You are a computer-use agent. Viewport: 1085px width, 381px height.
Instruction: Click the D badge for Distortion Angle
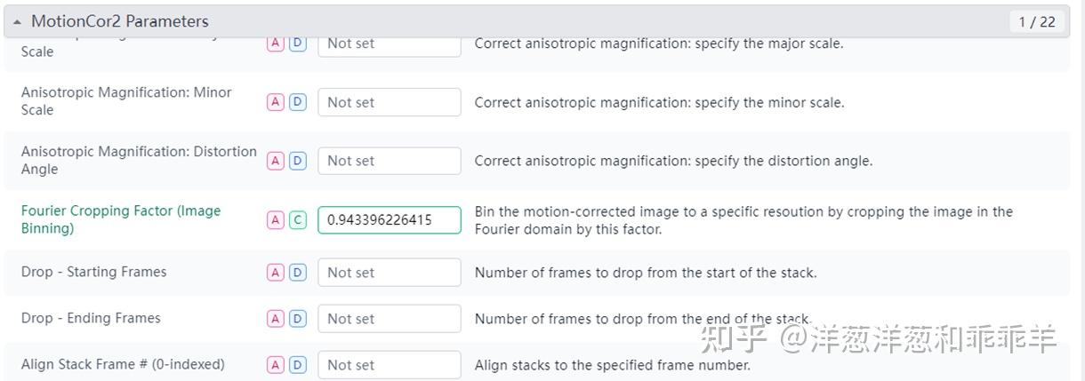click(x=298, y=161)
